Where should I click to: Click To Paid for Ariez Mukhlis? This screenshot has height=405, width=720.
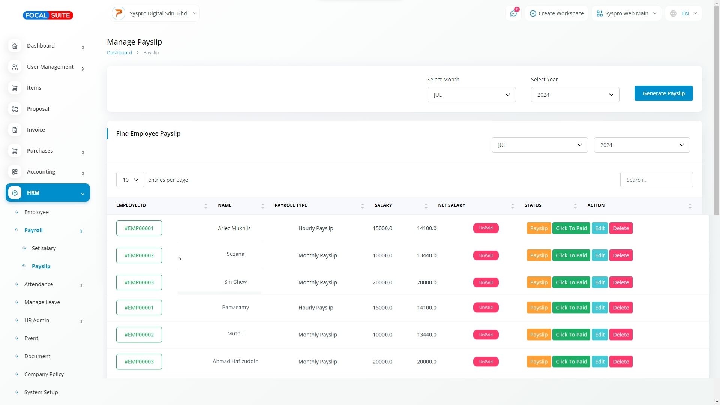click(x=571, y=228)
